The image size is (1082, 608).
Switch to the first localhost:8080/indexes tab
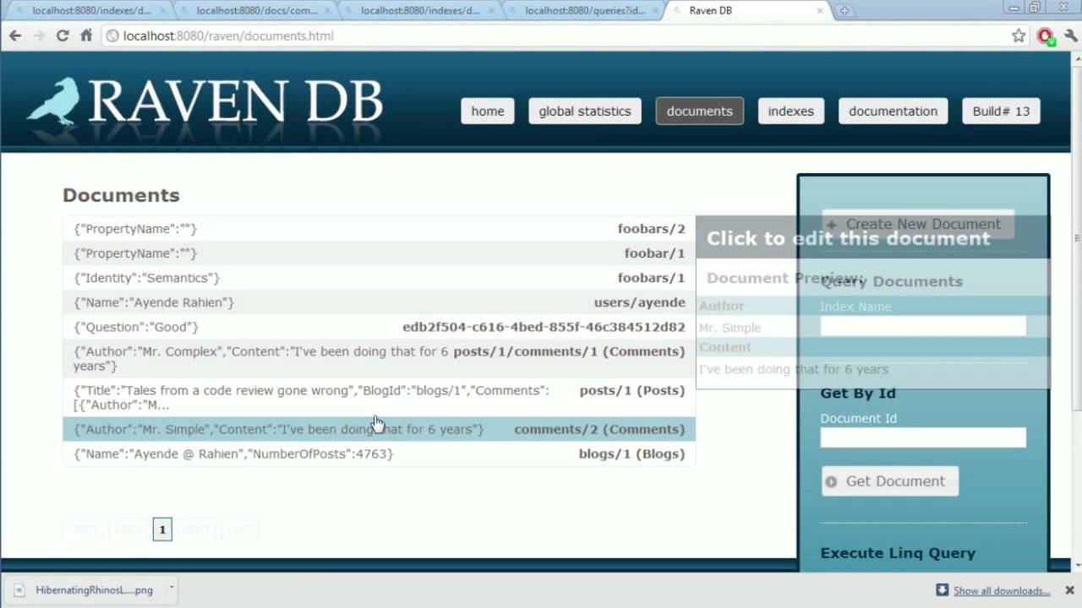click(91, 11)
